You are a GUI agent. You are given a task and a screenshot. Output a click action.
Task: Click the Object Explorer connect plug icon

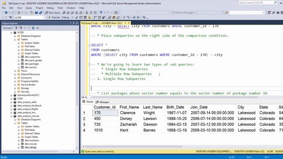pos(16,28)
